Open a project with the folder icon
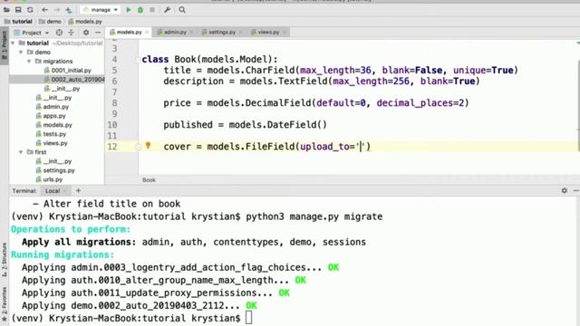 [6, 10]
